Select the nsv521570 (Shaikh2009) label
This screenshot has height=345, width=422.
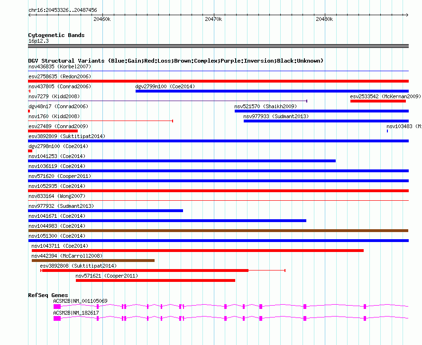(x=266, y=106)
